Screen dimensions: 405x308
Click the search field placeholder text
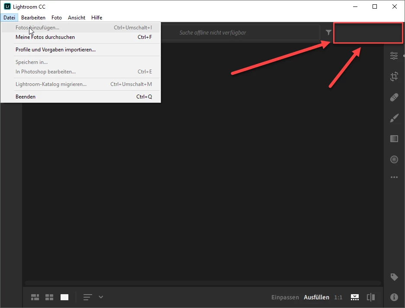212,32
